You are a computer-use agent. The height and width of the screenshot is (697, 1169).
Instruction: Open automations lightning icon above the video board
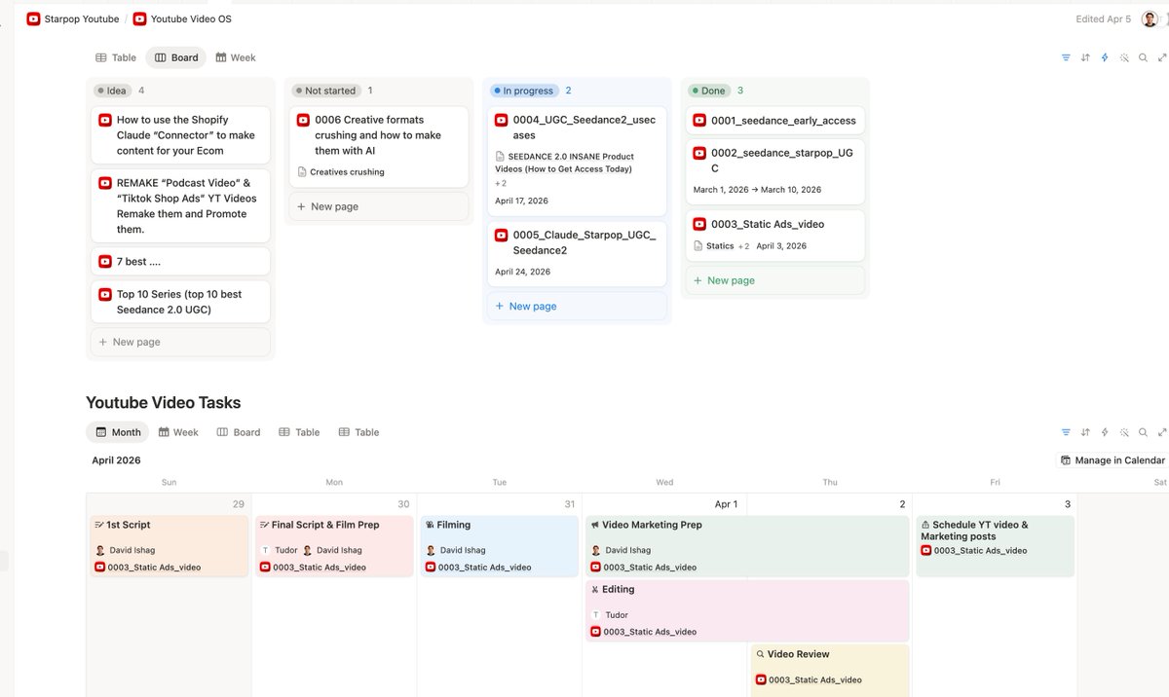1105,57
